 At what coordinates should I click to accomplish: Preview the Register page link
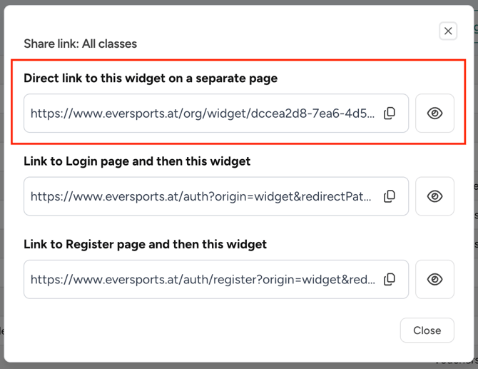click(434, 279)
